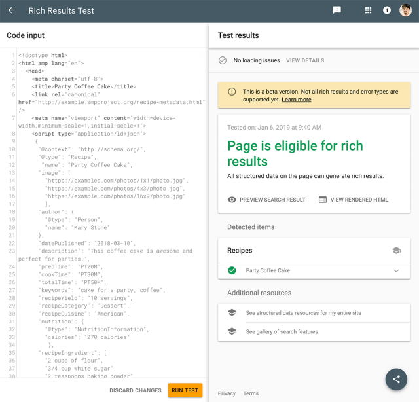Click the blue share button

pos(396,379)
